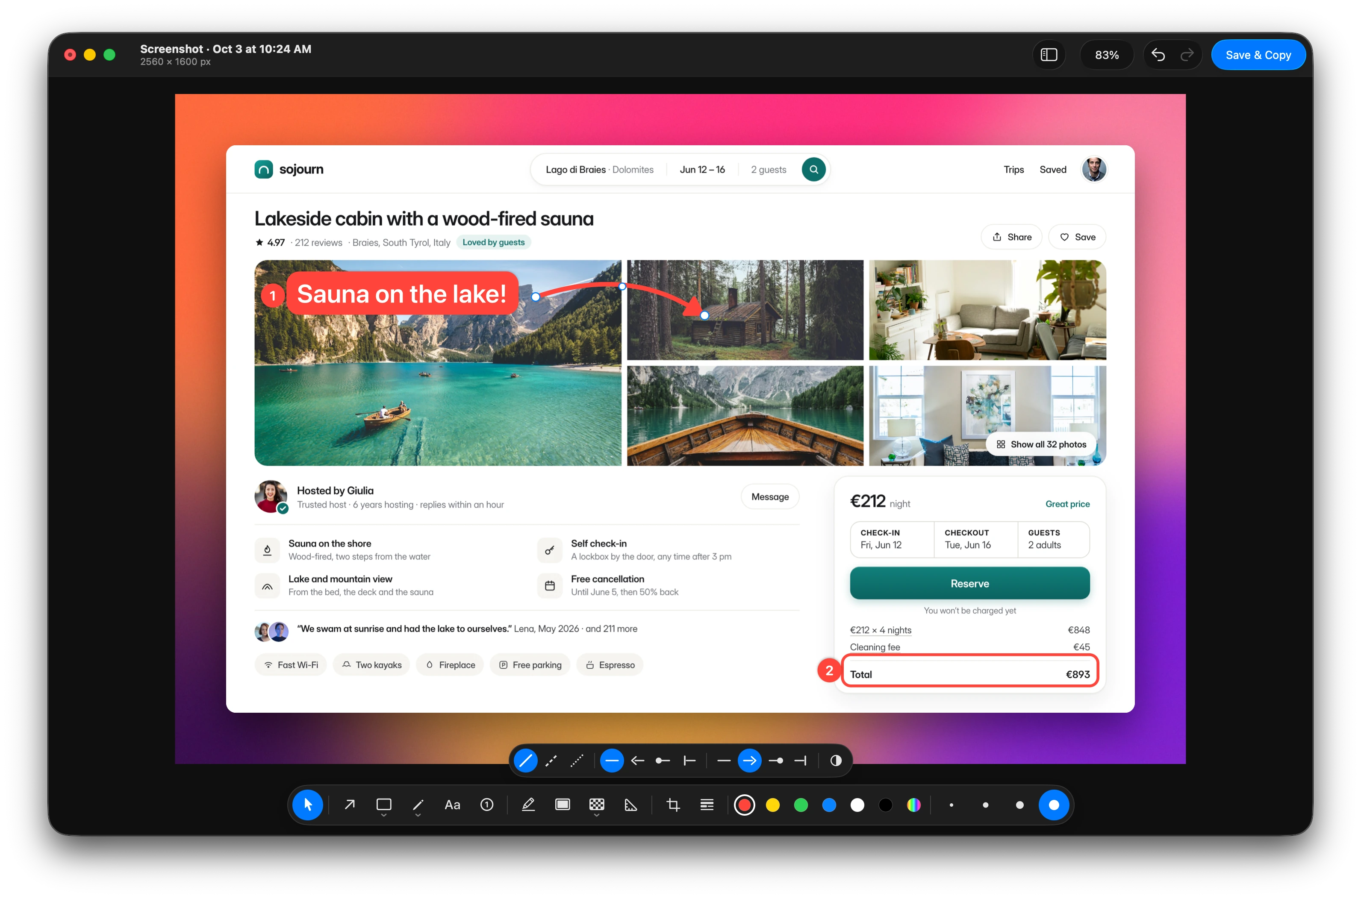
Task: Open the rainbow custom color picker
Action: coord(913,805)
